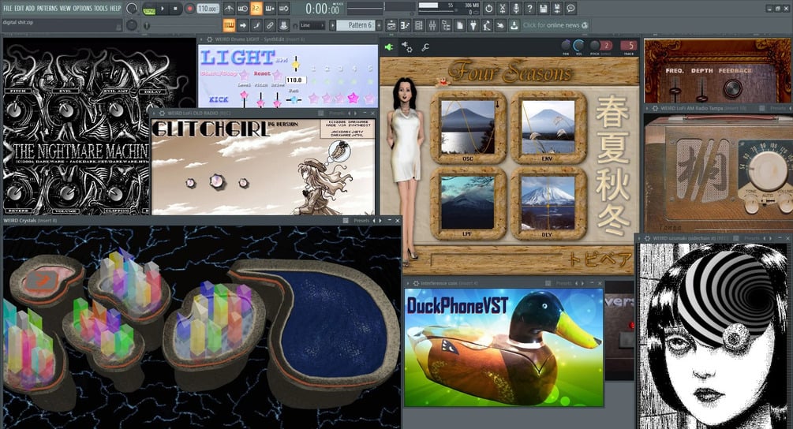Viewport: 793px width, 429px height.
Task: Click the ENV mountain picture in Four Seasons
Action: [x=548, y=127]
